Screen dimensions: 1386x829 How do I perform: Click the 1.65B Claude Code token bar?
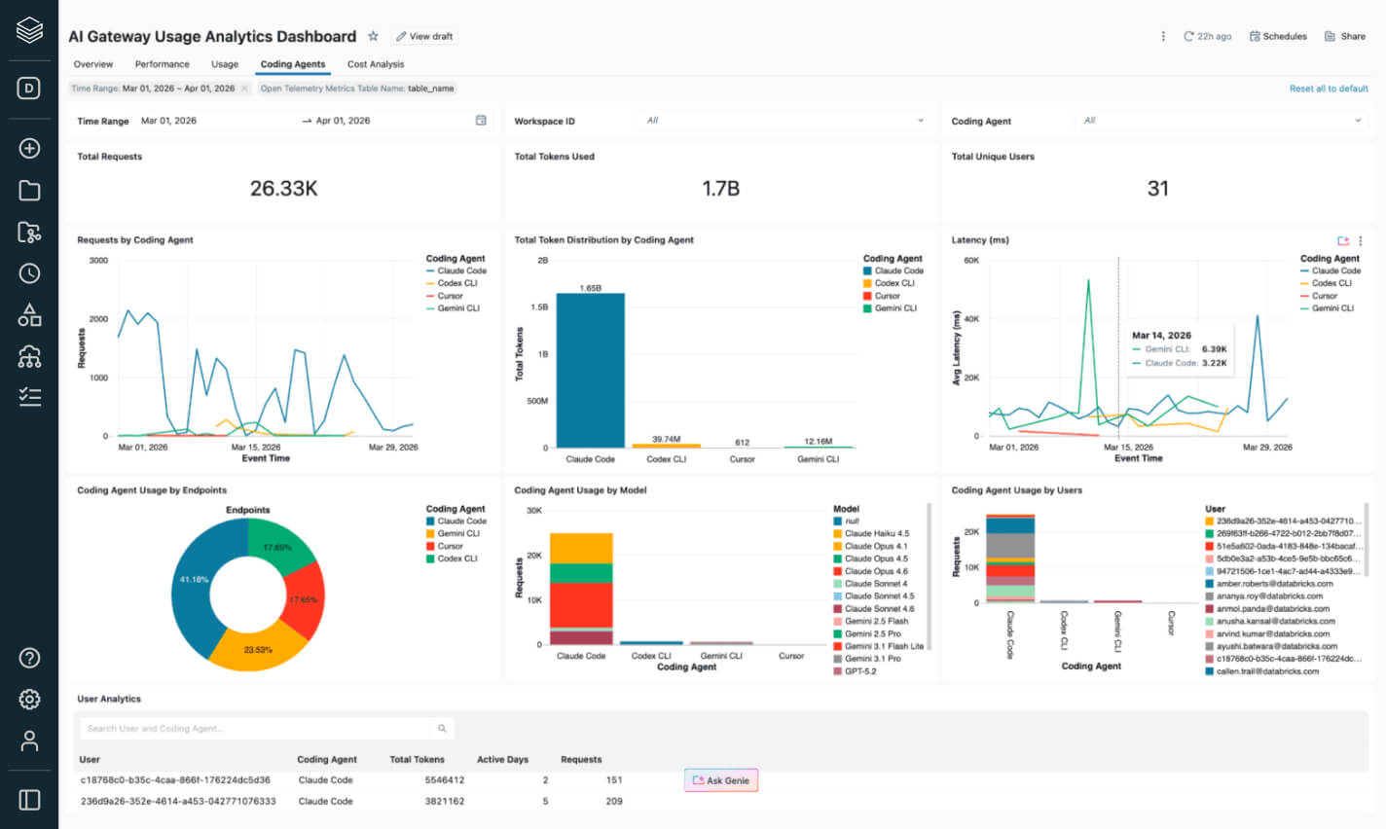[x=591, y=371]
